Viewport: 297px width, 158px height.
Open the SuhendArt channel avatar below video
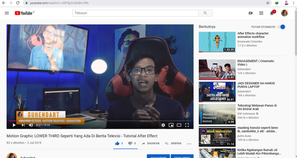12,156
